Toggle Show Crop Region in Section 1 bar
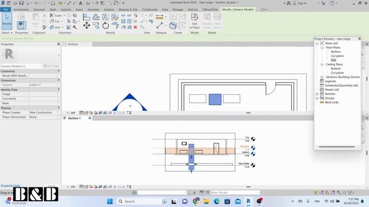Viewport: 369px width, 207px height. pos(105,187)
